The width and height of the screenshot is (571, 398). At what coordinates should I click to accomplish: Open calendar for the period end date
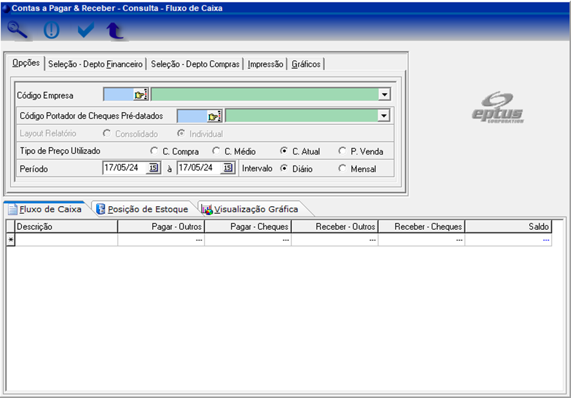228,168
